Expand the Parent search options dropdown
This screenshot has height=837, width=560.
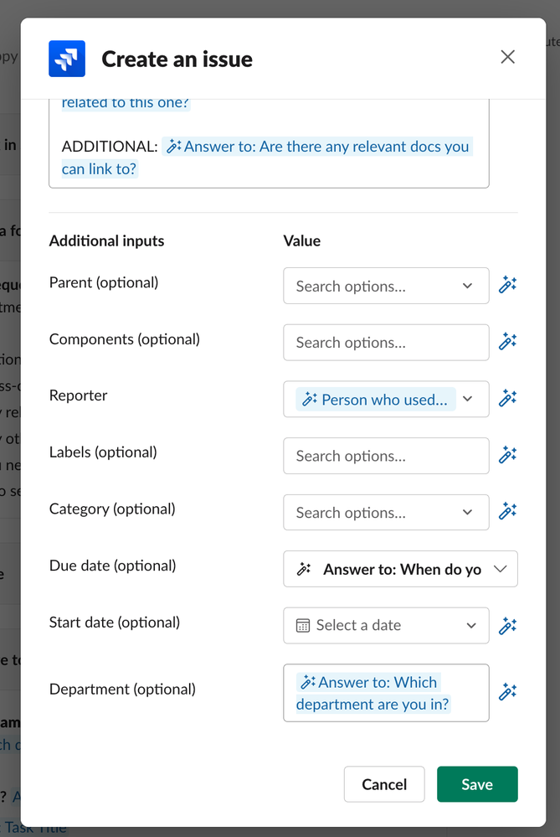click(x=467, y=286)
